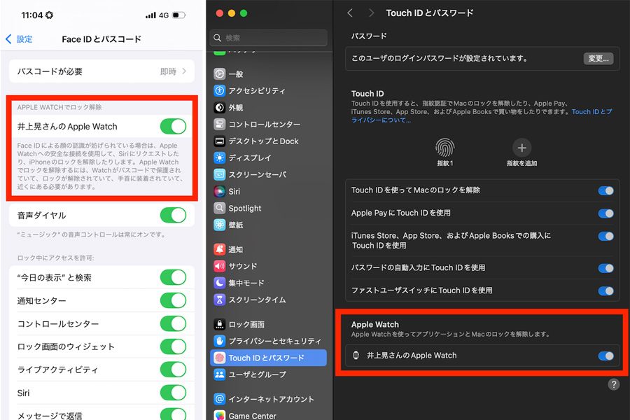630x420 pixels.
Task: Select Touch IDとパスワード in sidebar
Action: point(268,358)
